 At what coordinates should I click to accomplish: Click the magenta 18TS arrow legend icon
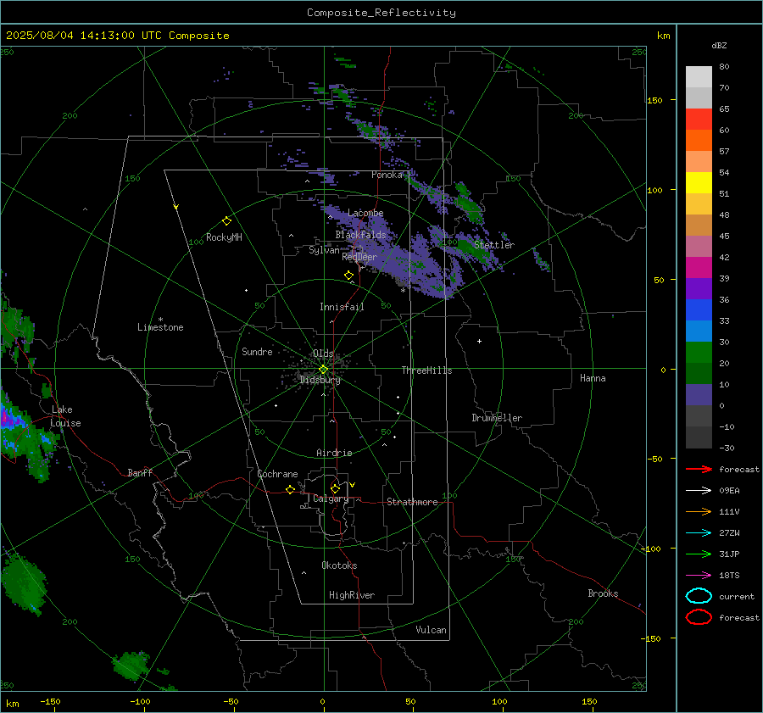(699, 576)
